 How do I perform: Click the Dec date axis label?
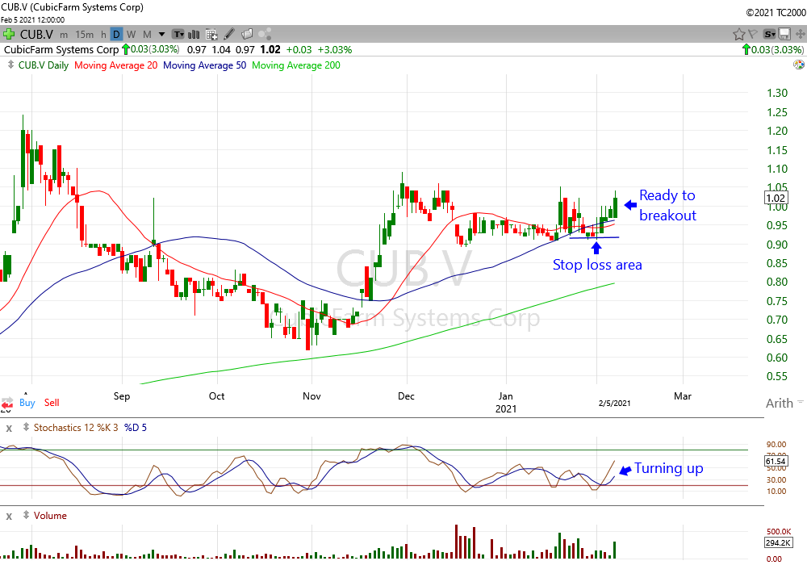click(x=406, y=396)
